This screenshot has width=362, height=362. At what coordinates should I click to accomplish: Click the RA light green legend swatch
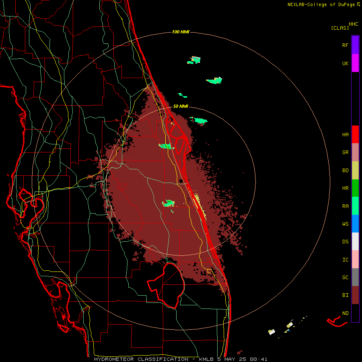point(355,206)
